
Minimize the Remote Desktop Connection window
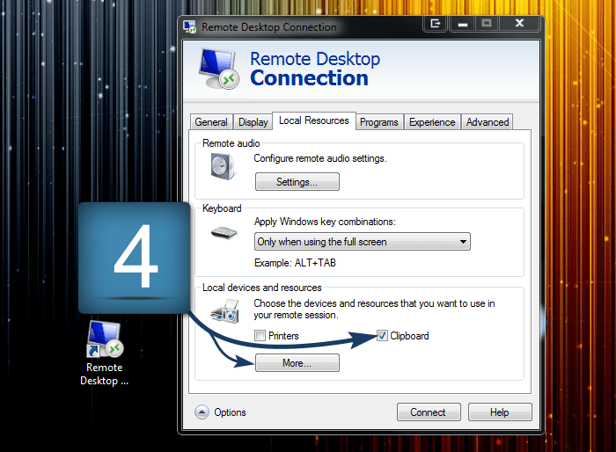(463, 24)
